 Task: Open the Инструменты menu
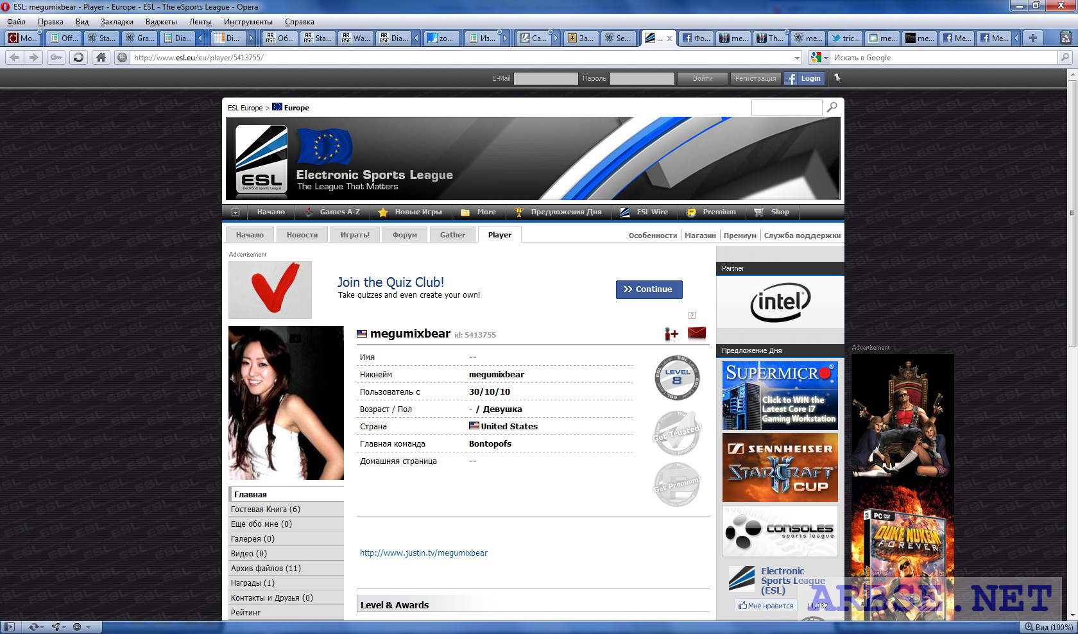point(248,22)
